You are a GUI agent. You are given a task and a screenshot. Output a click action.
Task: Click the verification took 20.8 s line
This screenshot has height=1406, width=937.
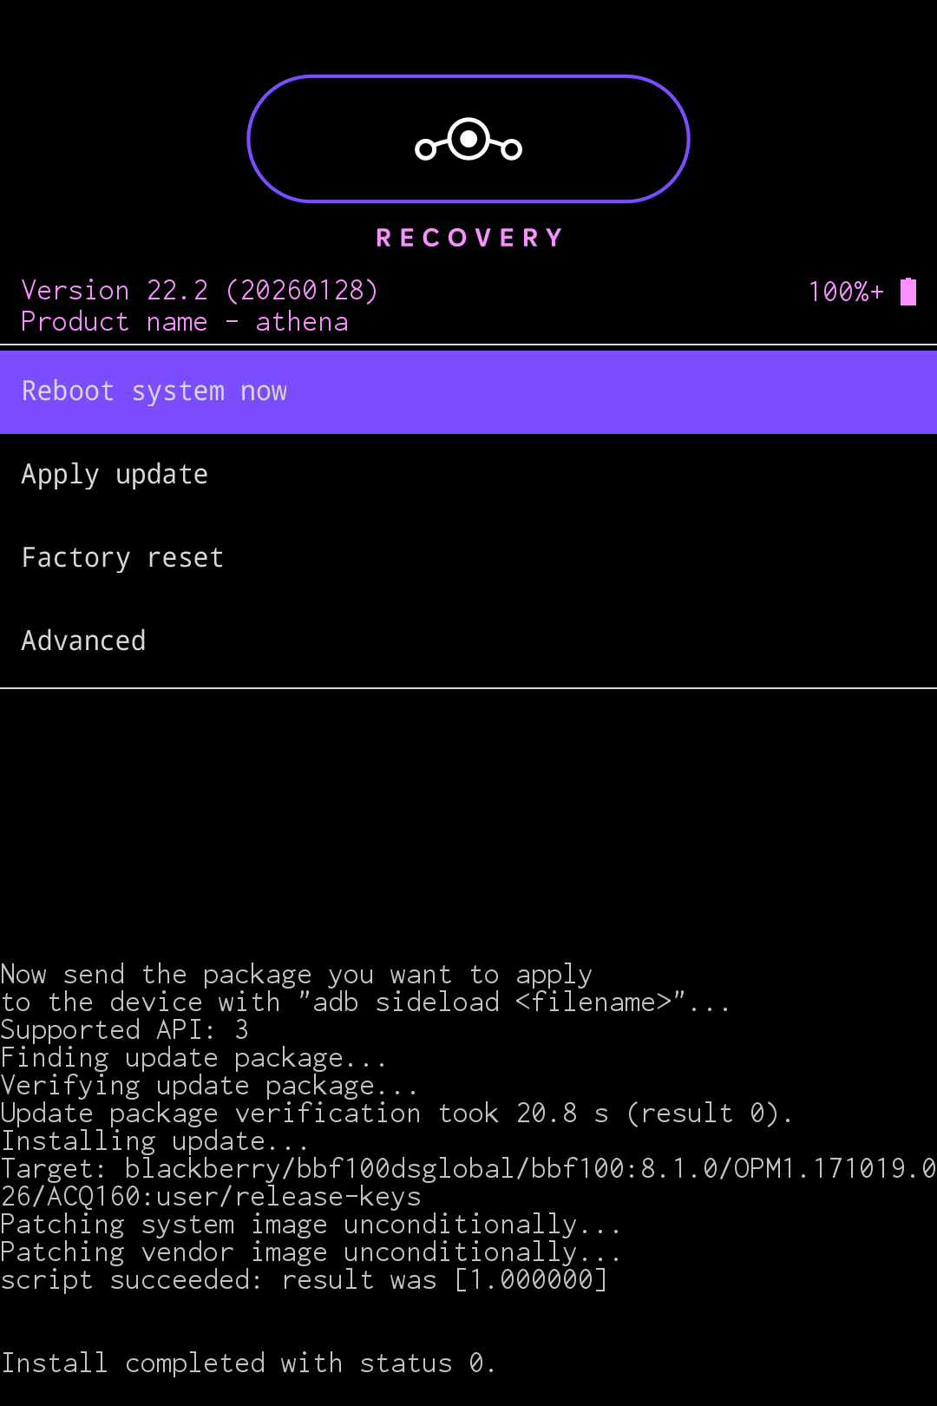(396, 1113)
